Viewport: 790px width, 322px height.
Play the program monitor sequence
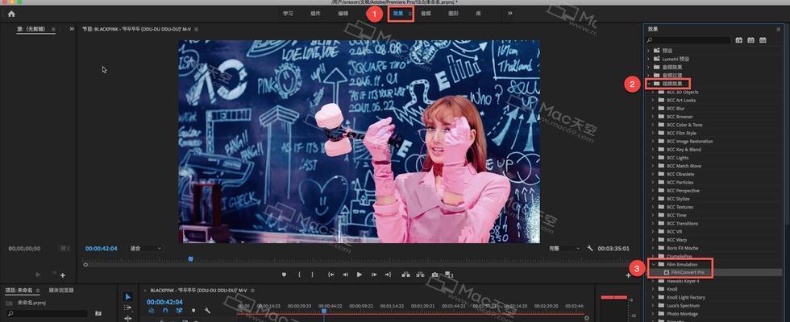(360, 275)
